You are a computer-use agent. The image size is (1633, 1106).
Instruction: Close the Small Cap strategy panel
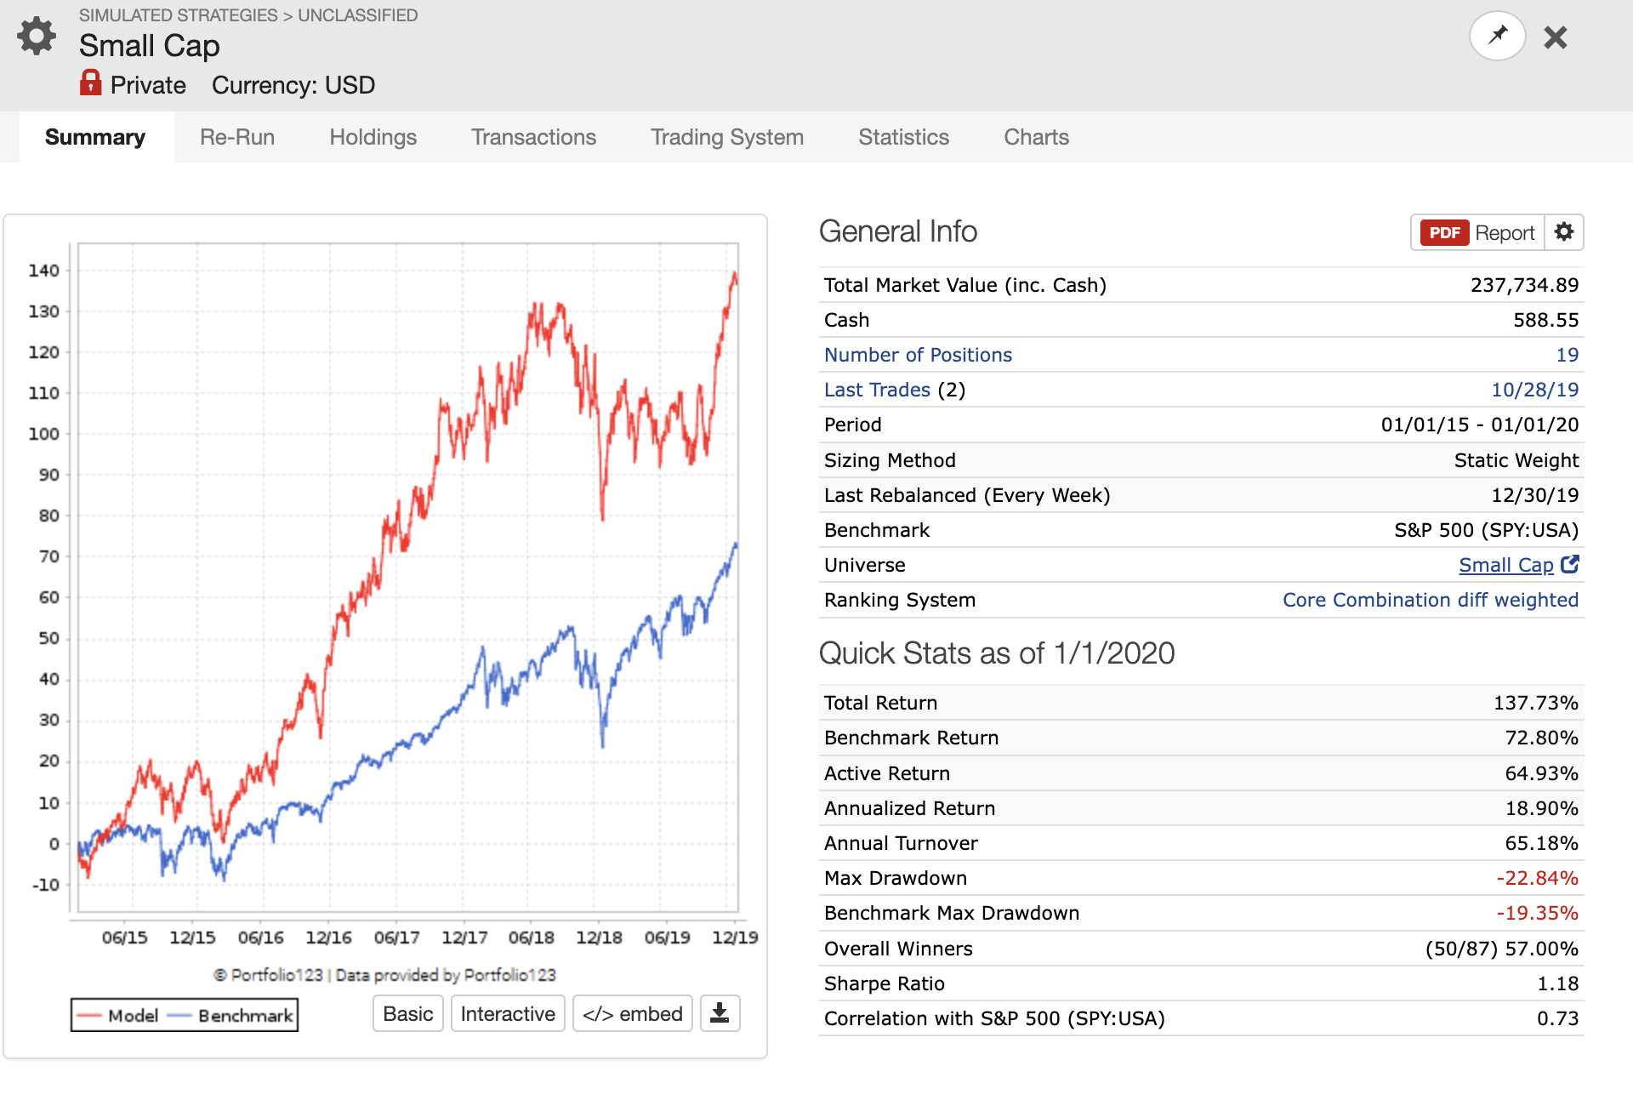[1556, 37]
